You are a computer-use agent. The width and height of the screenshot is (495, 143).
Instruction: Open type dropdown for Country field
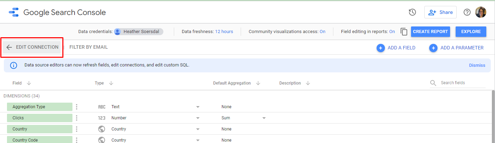click(198, 129)
